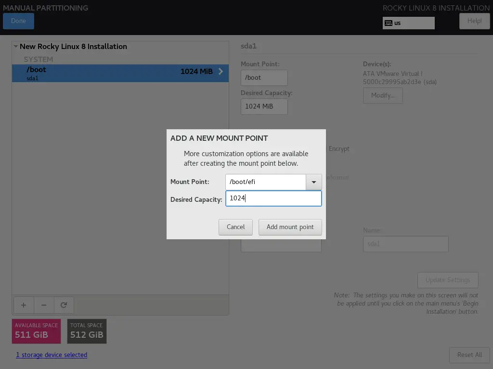This screenshot has height=369, width=493.
Task: Click the ADD A NEW MOUNT POINT title
Action: click(x=219, y=138)
